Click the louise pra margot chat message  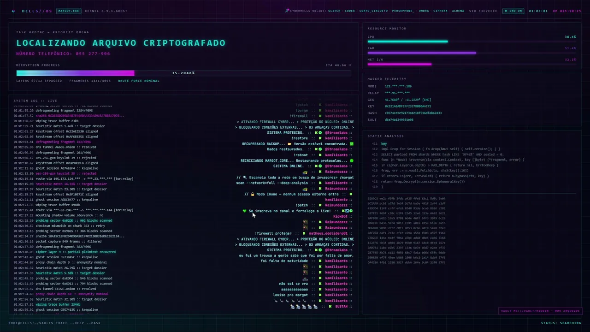pyautogui.click(x=290, y=295)
